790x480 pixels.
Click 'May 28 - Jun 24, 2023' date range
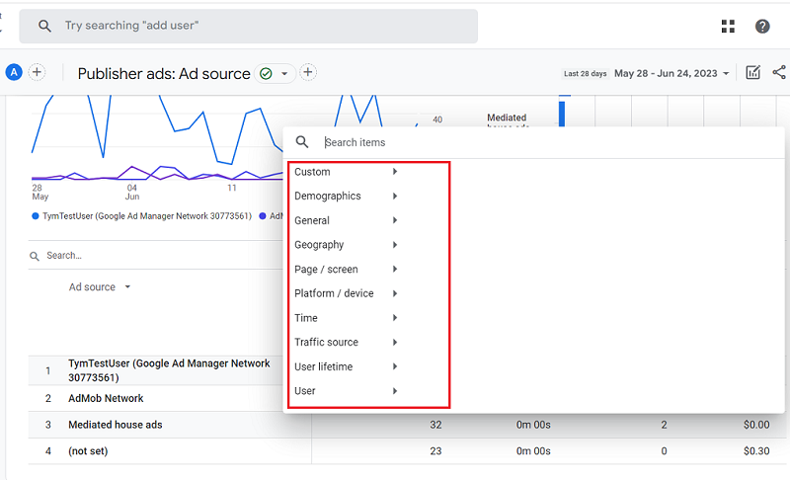click(666, 73)
